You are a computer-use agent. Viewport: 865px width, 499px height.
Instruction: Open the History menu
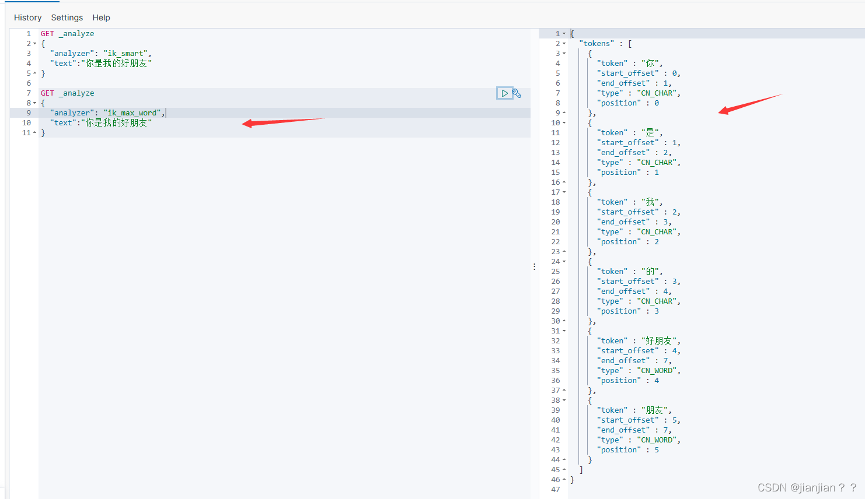[27, 17]
